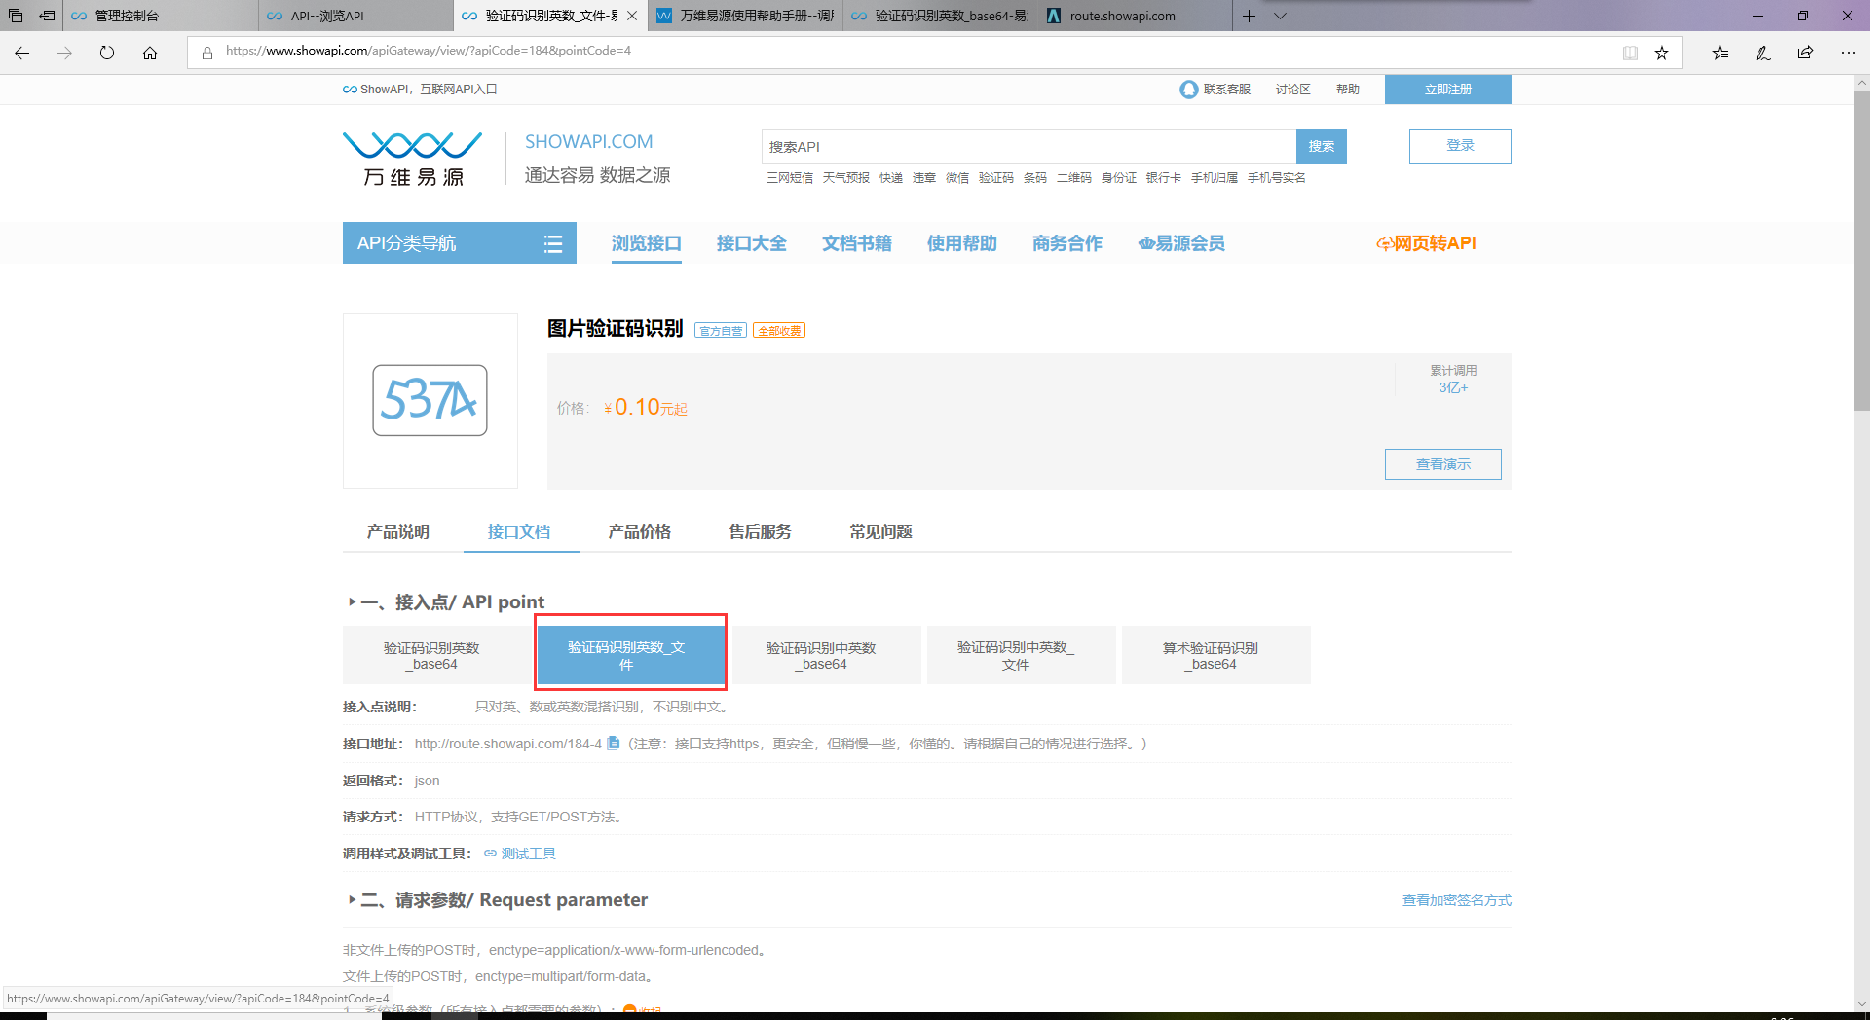Click the 验证码 search keyword link
Image resolution: width=1870 pixels, height=1020 pixels.
[996, 178]
